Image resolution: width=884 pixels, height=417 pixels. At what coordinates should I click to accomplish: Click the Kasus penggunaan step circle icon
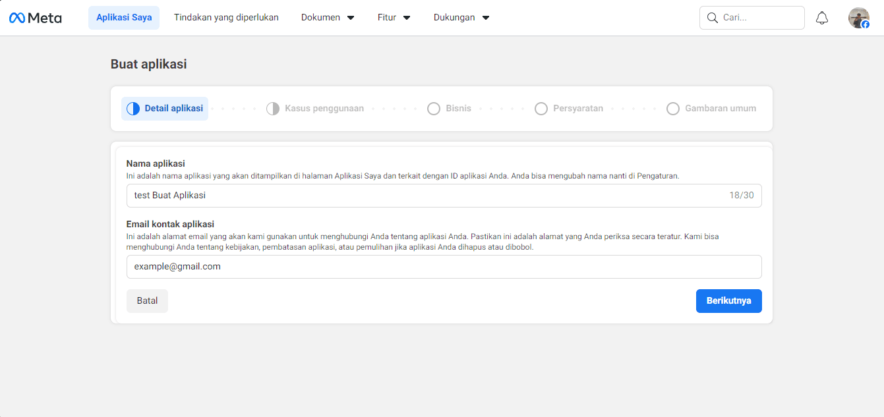coord(273,109)
